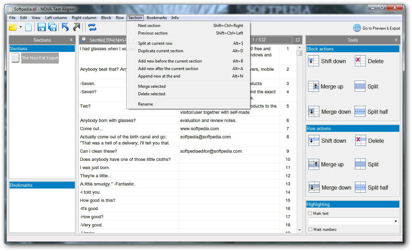Enable the Mark numbers checkbox
Screen dimensions: 412x251
click(310, 229)
